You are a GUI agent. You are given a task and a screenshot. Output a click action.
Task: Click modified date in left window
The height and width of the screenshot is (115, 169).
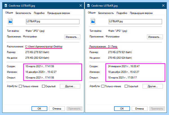(41, 72)
